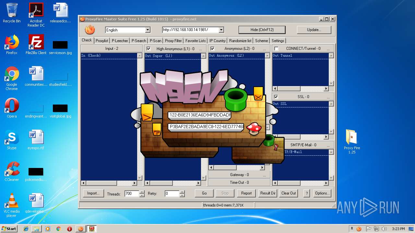Open Acrobat Reader DC shortcut
415x233 pixels.
coord(36,15)
